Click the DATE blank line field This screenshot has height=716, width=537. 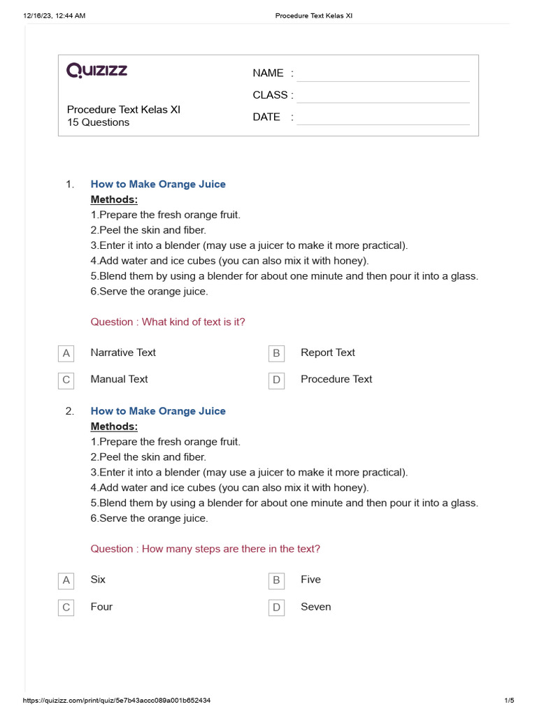[383, 117]
